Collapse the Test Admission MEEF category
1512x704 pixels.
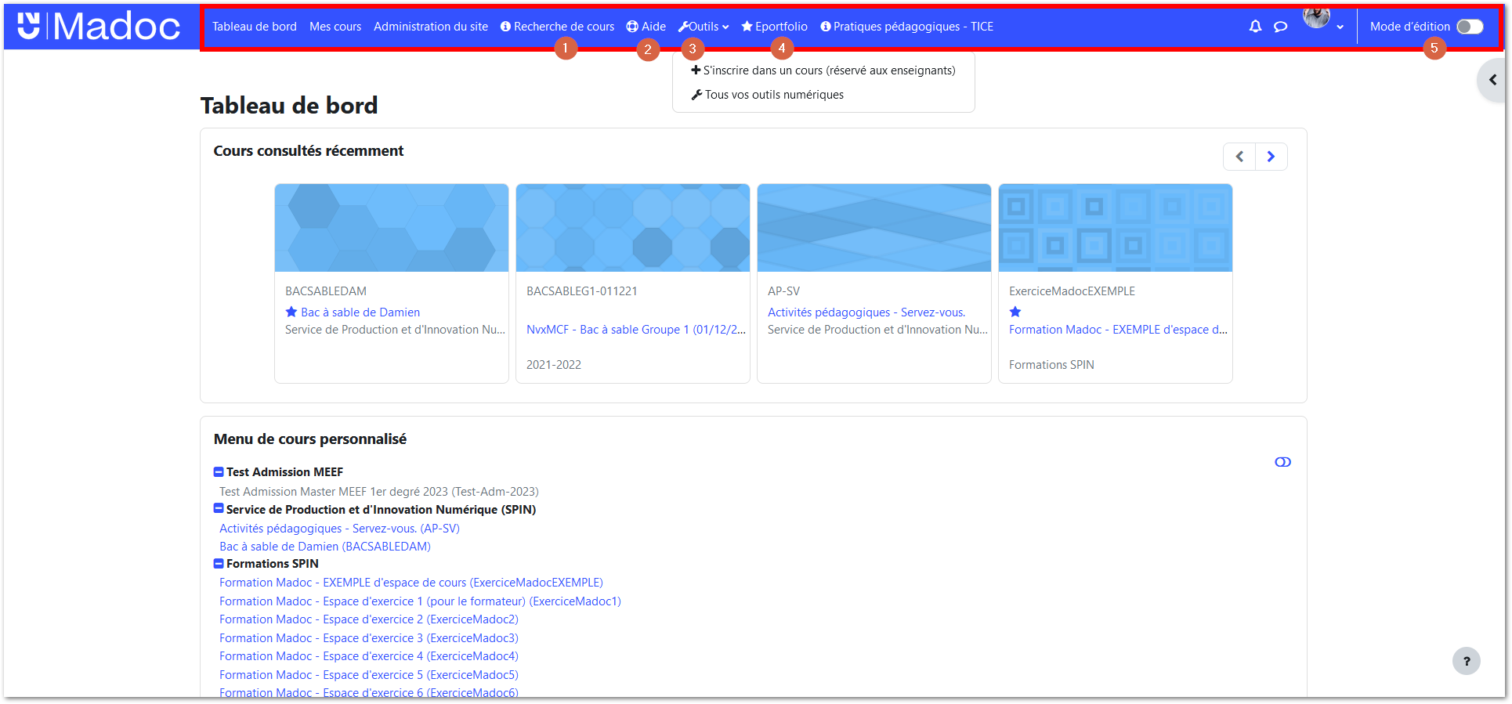pos(219,471)
